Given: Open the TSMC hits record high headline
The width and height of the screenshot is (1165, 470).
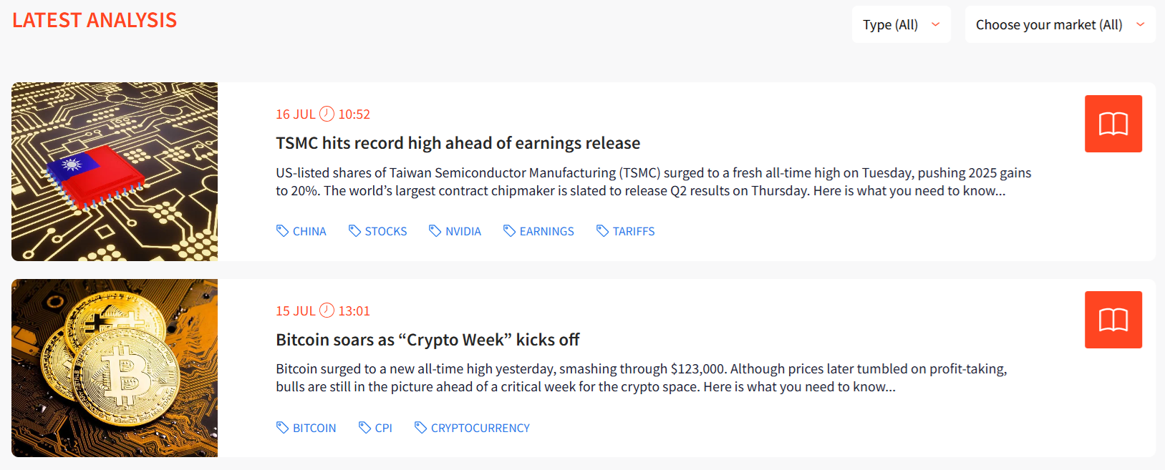Looking at the screenshot, I should click(458, 143).
